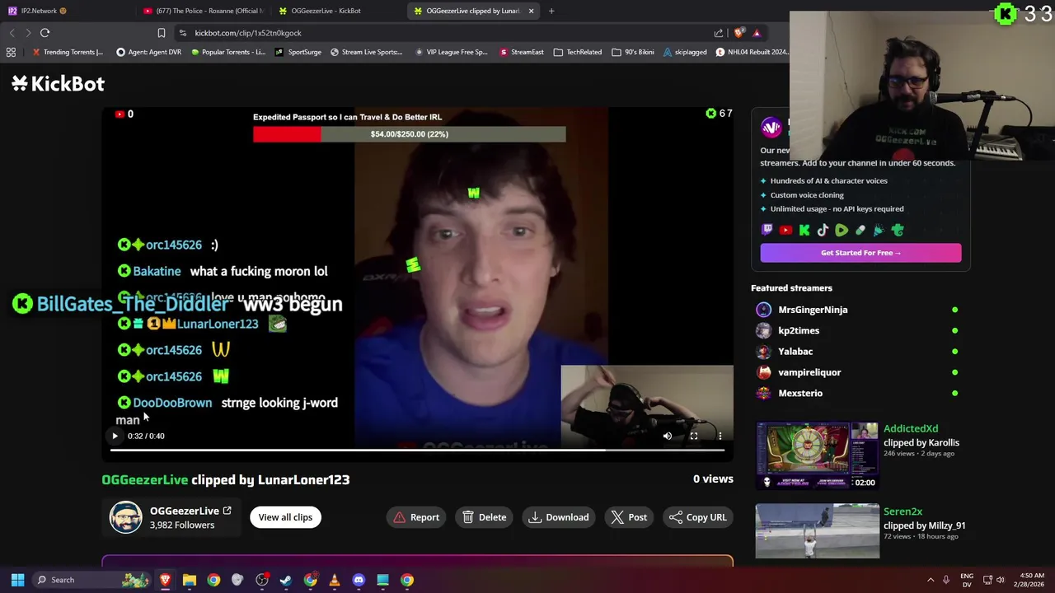Open the video player's three-dot menu
The image size is (1055, 593).
pyautogui.click(x=720, y=436)
